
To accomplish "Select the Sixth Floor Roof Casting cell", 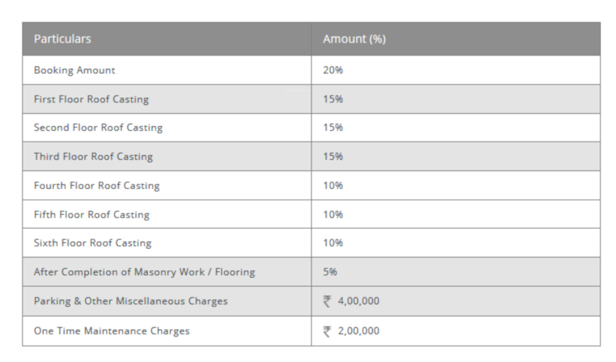I will coord(92,243).
